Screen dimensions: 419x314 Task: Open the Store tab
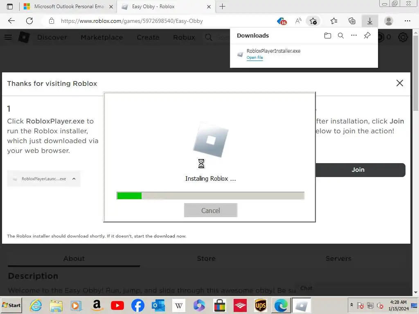click(x=206, y=258)
